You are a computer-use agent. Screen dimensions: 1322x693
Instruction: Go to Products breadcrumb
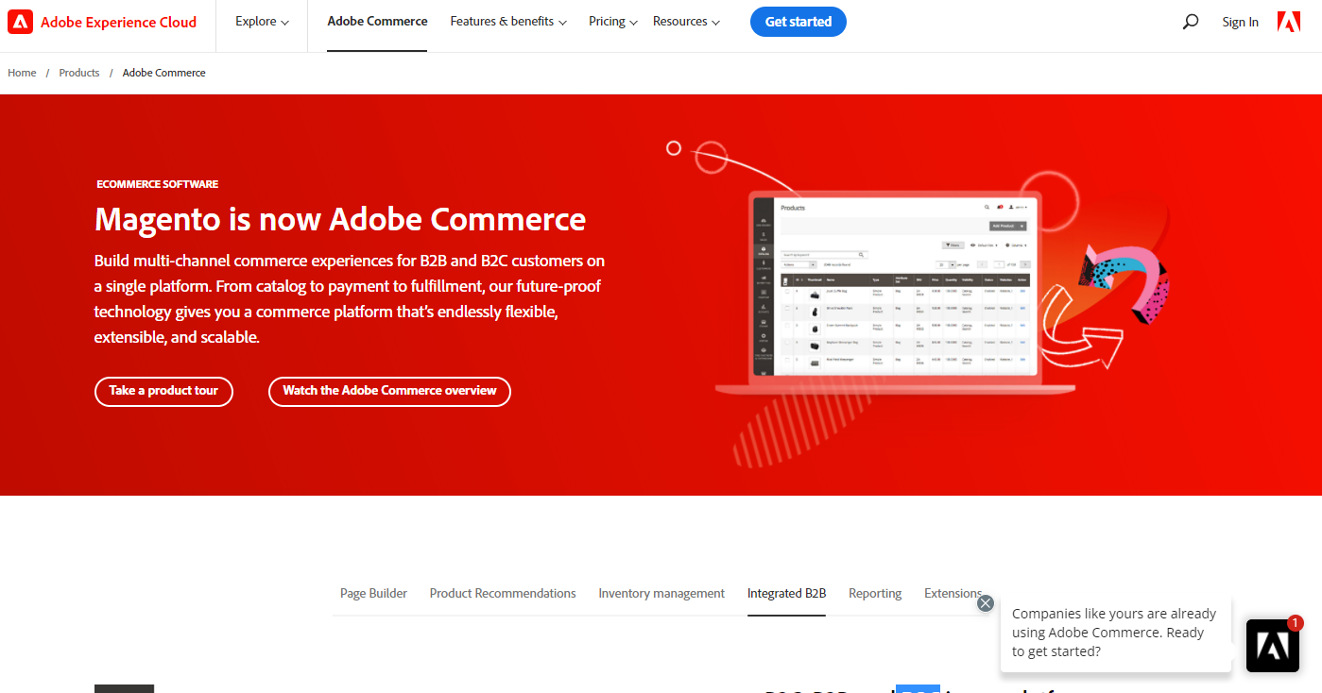[x=79, y=73]
